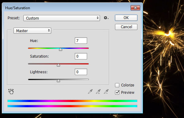The width and height of the screenshot is (184, 118).
Task: Click the Saturation slider handle
Action: [58, 65]
